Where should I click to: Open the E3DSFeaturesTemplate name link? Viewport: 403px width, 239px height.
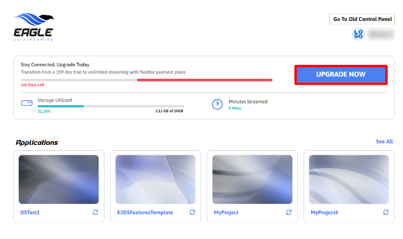(x=145, y=213)
